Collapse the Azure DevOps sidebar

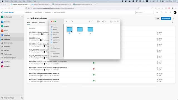pyautogui.click(x=22, y=98)
